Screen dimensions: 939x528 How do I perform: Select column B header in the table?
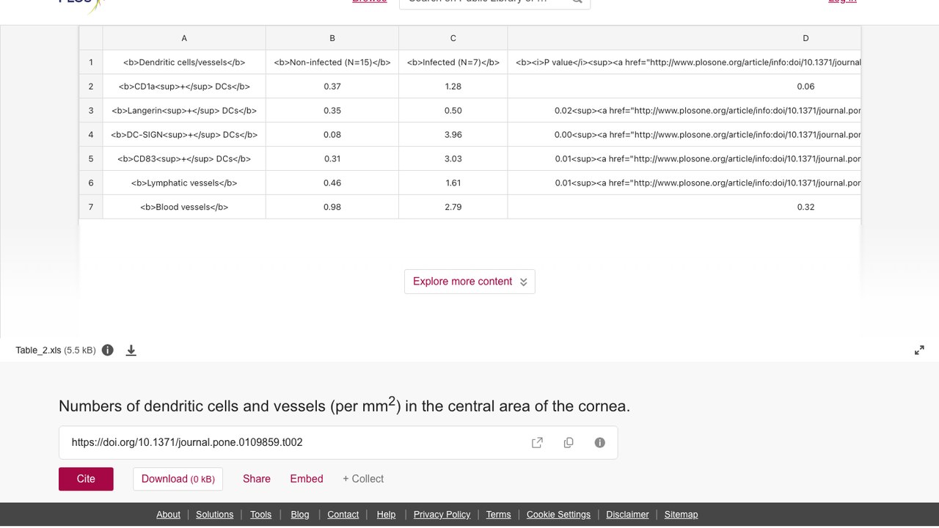(332, 38)
